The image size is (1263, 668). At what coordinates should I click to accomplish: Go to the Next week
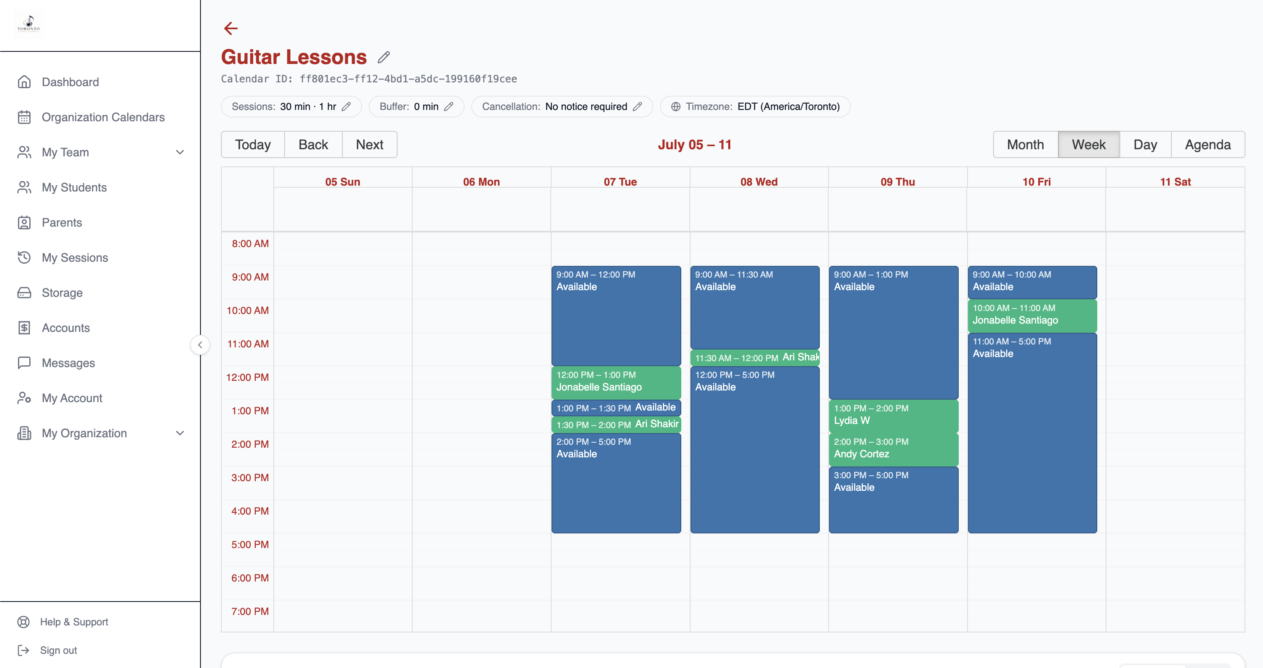click(370, 145)
